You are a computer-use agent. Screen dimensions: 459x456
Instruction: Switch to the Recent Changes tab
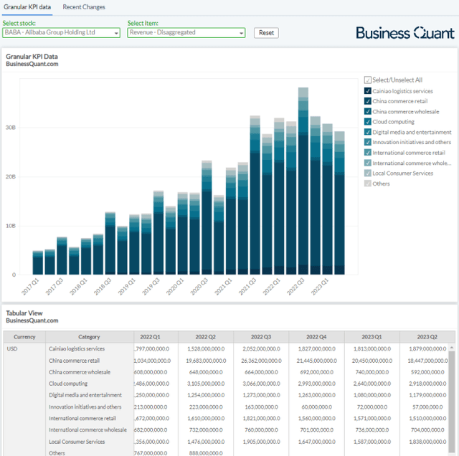click(84, 7)
